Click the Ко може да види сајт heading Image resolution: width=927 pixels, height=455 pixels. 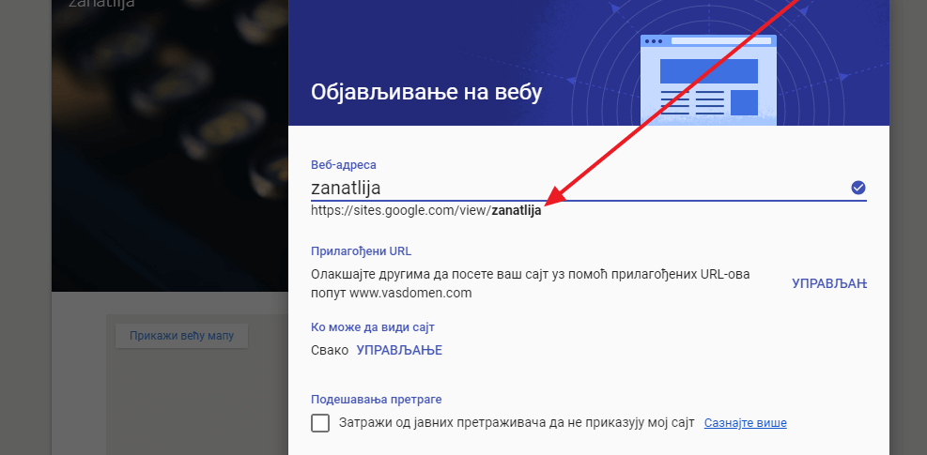coord(373,326)
